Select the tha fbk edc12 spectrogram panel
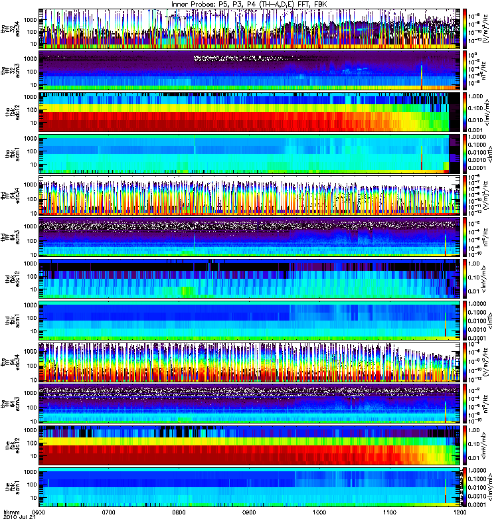 click(x=250, y=112)
